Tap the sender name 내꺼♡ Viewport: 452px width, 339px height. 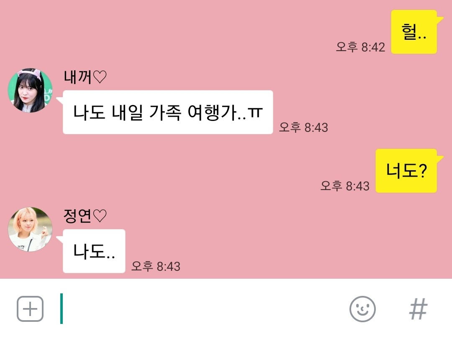coord(85,77)
